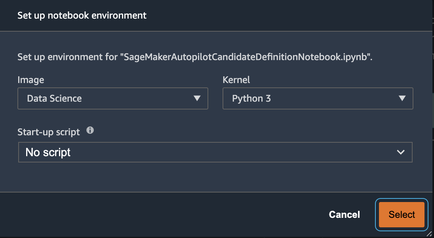Select the "No script" value text
This screenshot has height=238, width=434.
pos(48,152)
